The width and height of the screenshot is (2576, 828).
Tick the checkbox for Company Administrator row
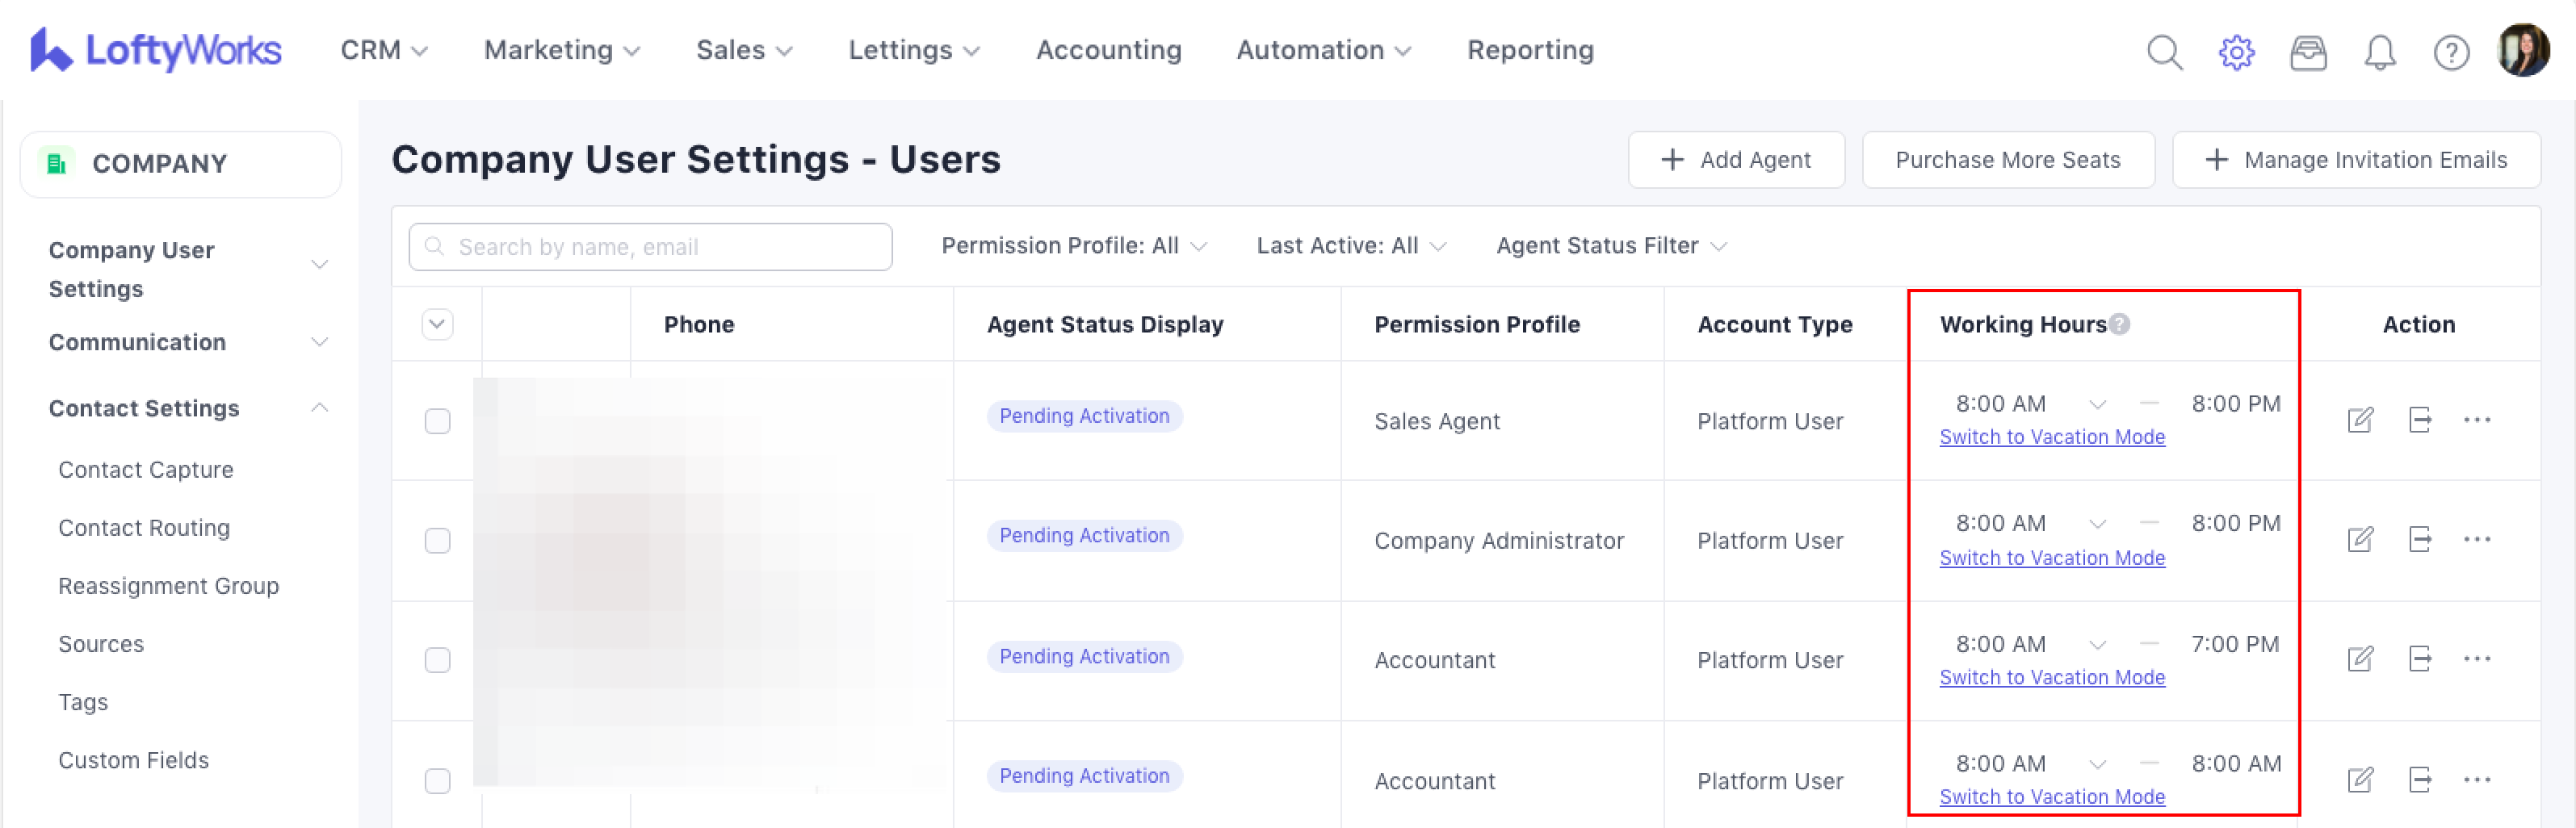point(437,541)
